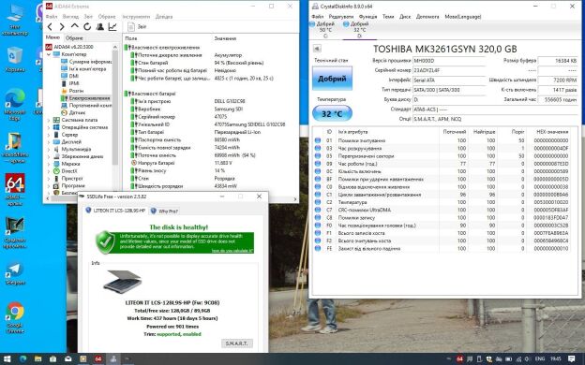Expand the Операційна система tree node
This screenshot has height=365, width=585.
pyautogui.click(x=49, y=127)
